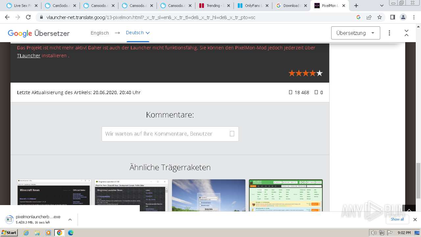Open the green launcher site thumbnail

pyautogui.click(x=286, y=195)
